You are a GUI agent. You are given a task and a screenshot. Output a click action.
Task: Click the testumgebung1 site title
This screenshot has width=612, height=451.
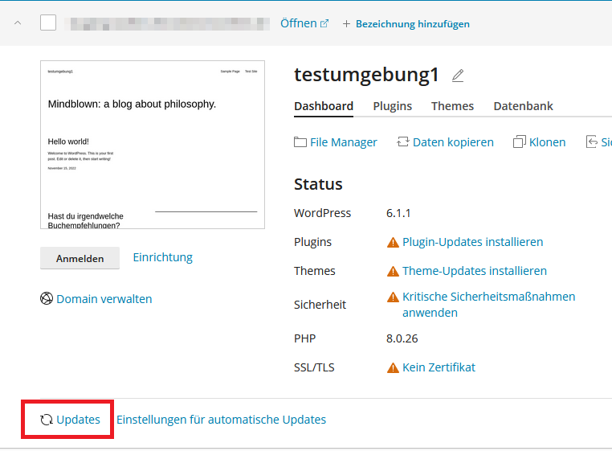point(366,75)
